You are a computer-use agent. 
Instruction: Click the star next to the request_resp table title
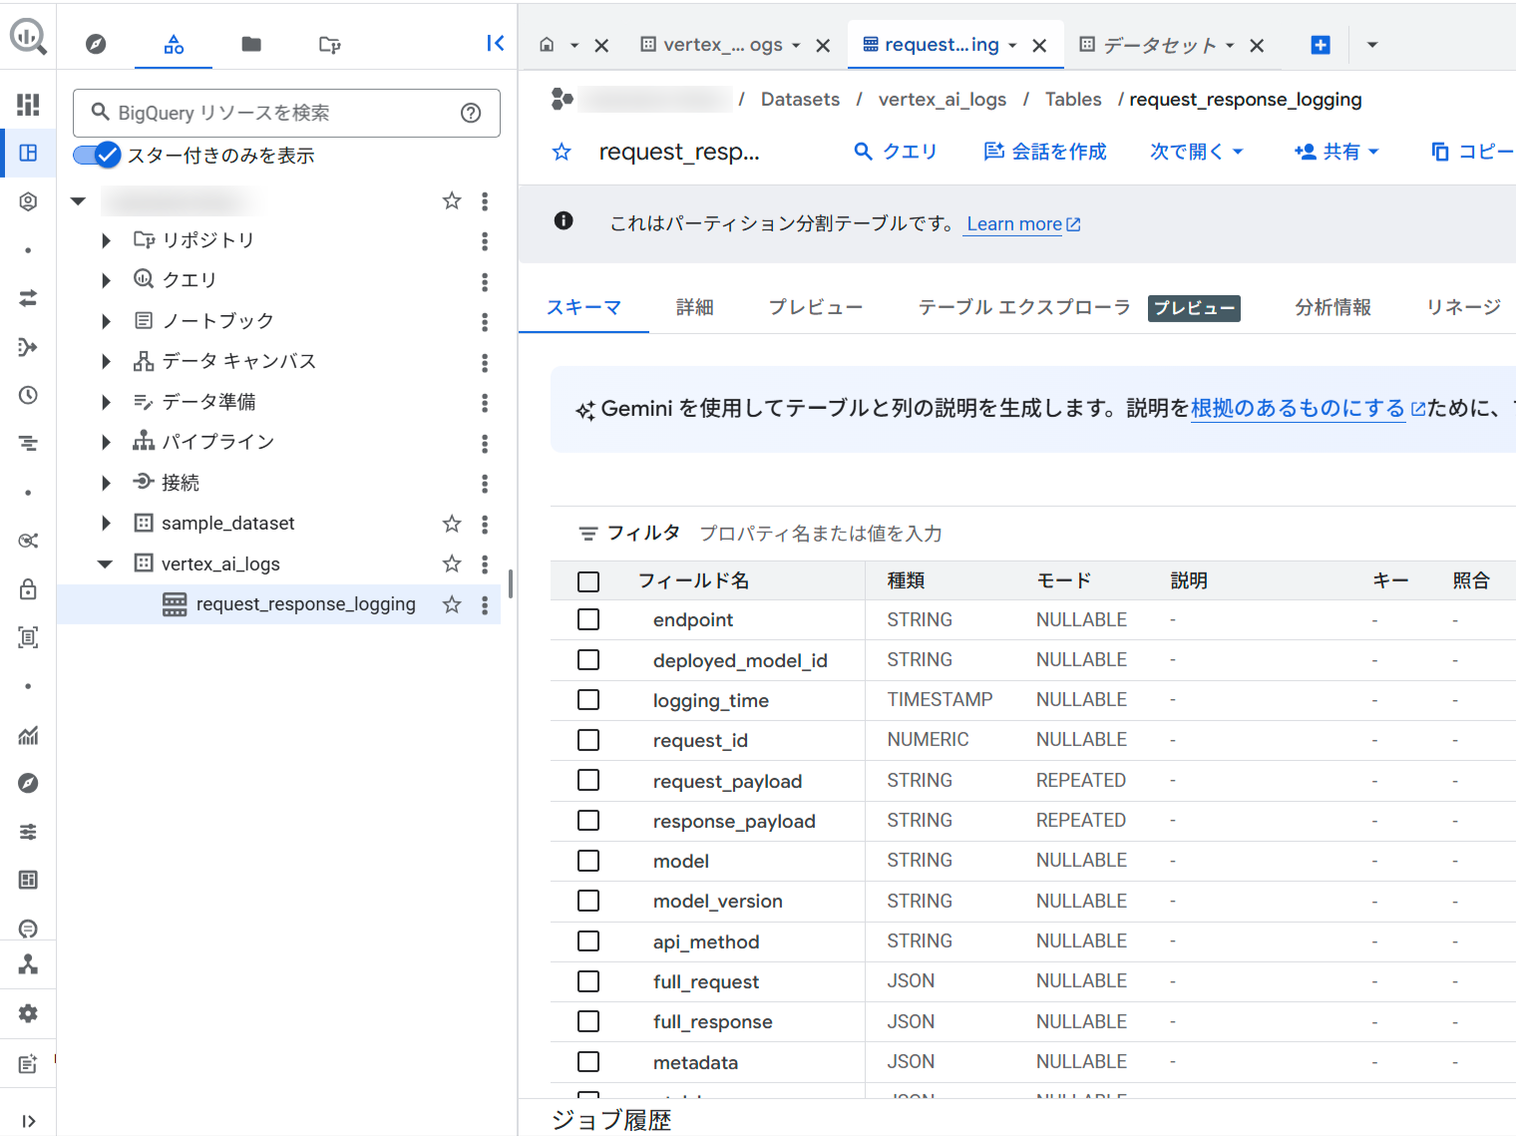[562, 152]
